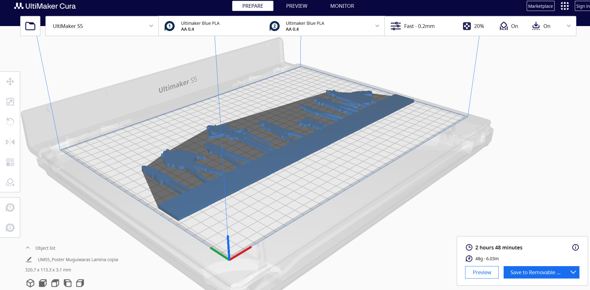Choose extruder 2 in left toolbar
Viewport: 590px width, 290px height.
point(10,228)
